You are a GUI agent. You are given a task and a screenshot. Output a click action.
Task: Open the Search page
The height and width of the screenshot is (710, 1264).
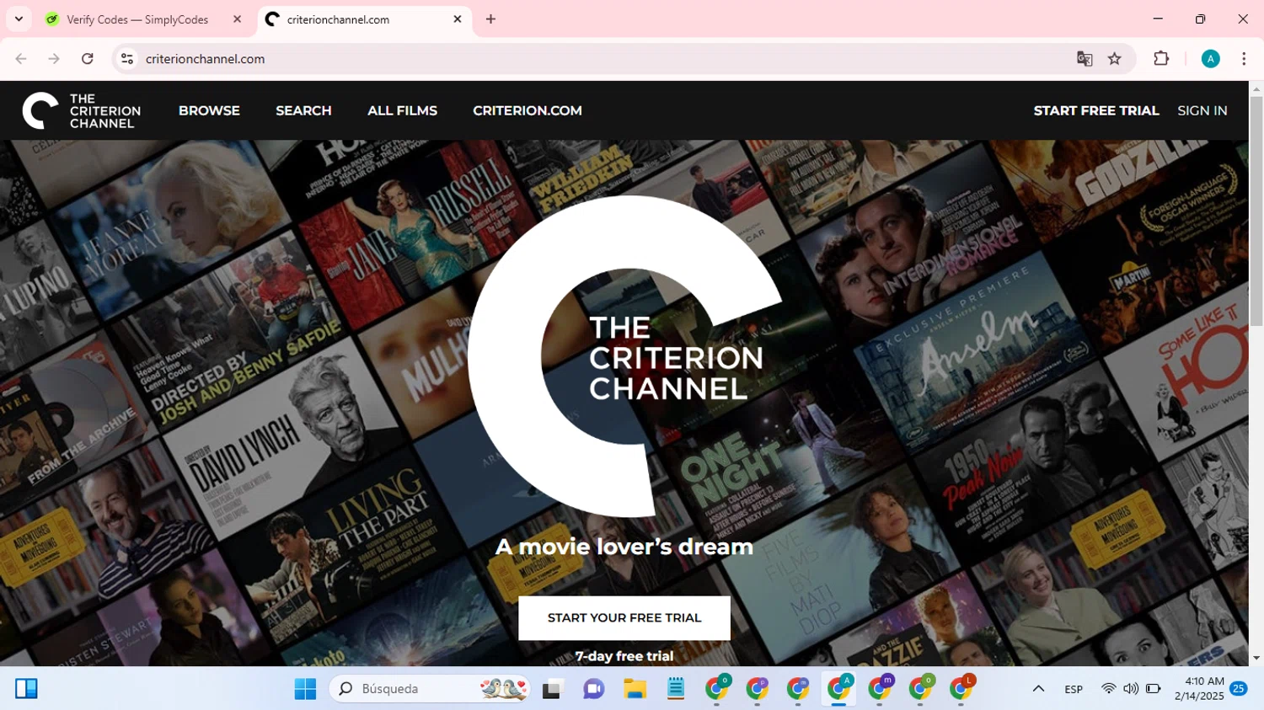click(x=303, y=110)
